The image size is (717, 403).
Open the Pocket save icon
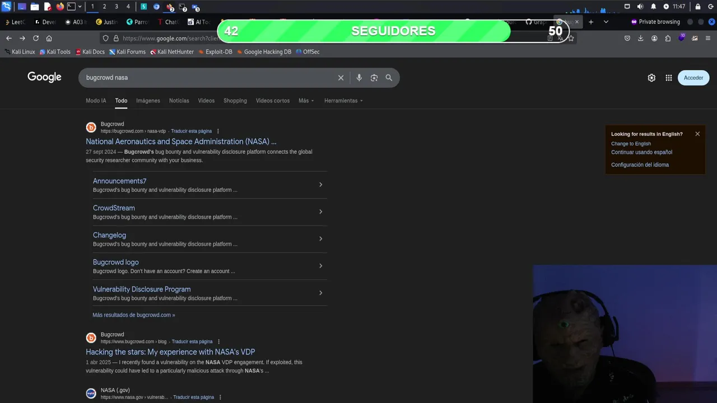627,38
